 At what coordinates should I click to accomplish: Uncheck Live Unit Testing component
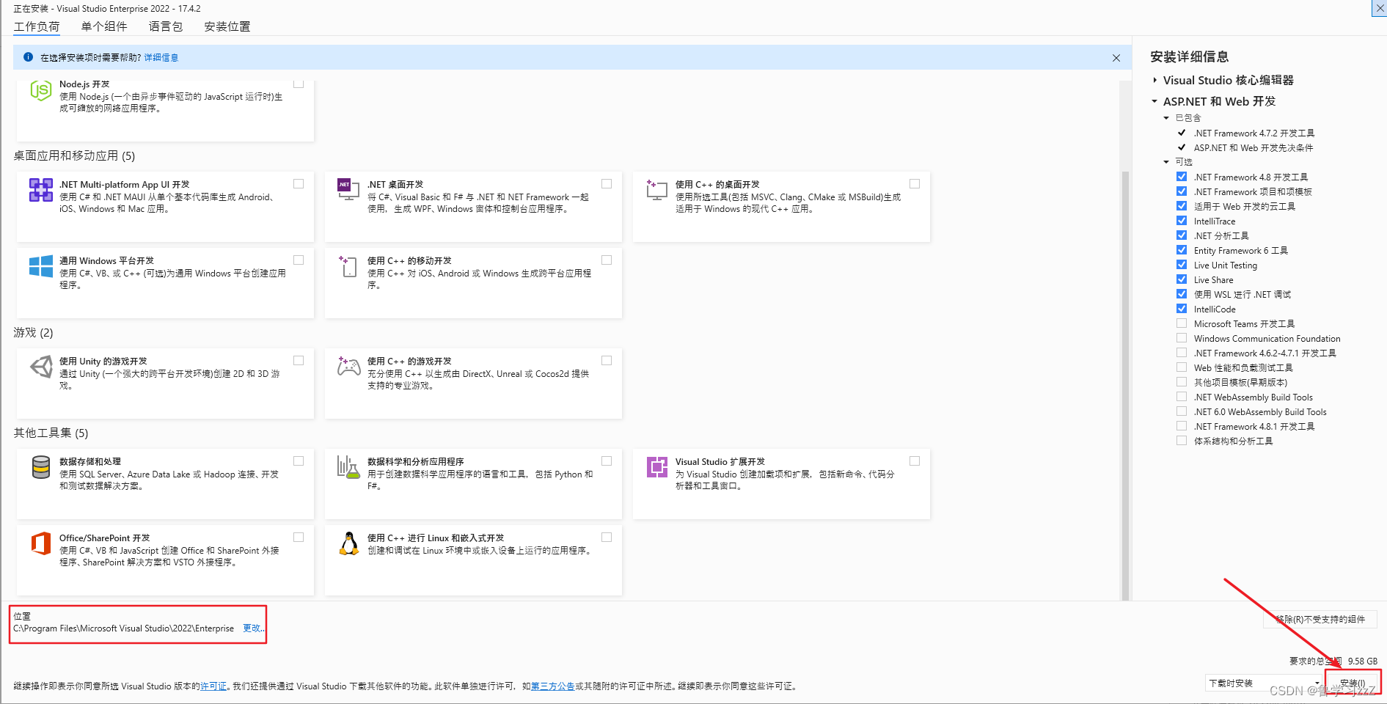pos(1182,265)
